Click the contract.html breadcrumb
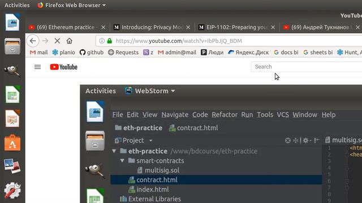The image size is (362, 203). point(193,128)
